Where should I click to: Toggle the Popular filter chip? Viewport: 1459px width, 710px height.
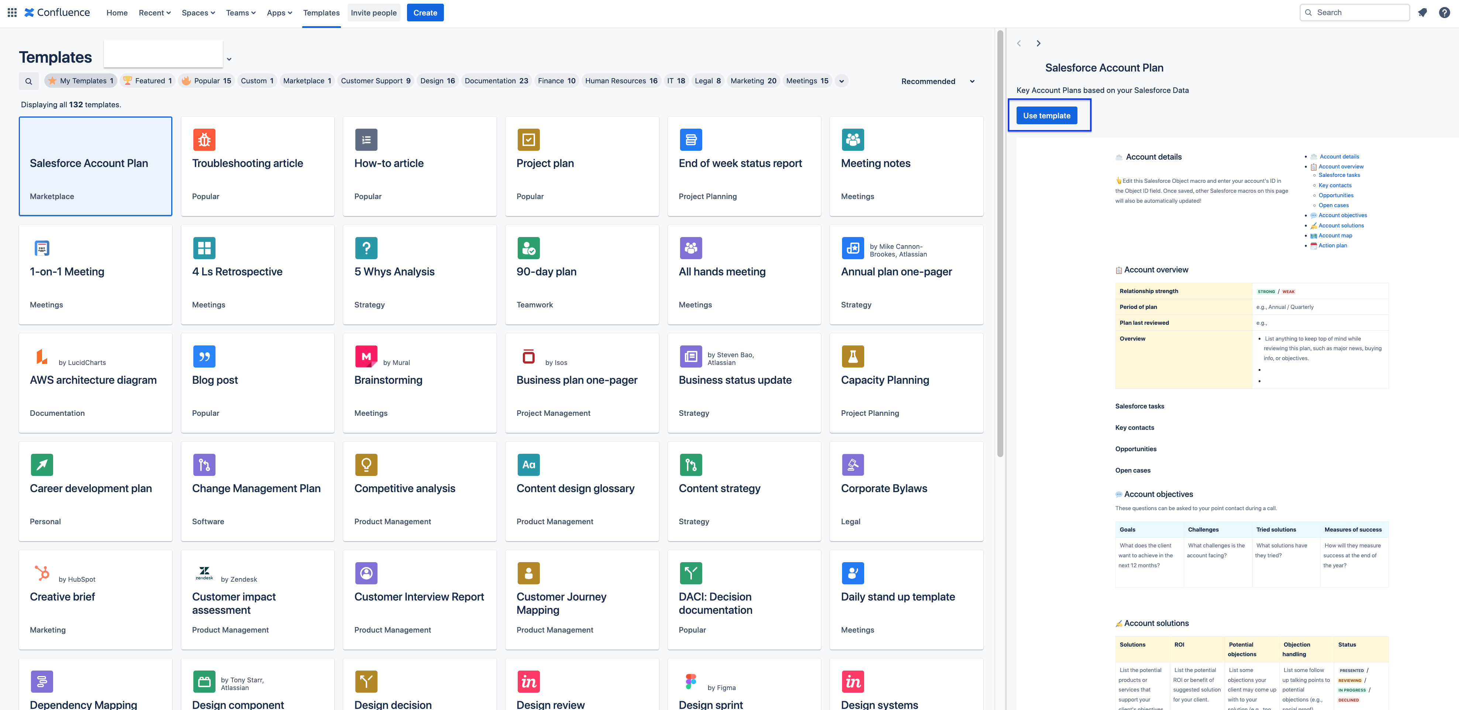[x=207, y=81]
